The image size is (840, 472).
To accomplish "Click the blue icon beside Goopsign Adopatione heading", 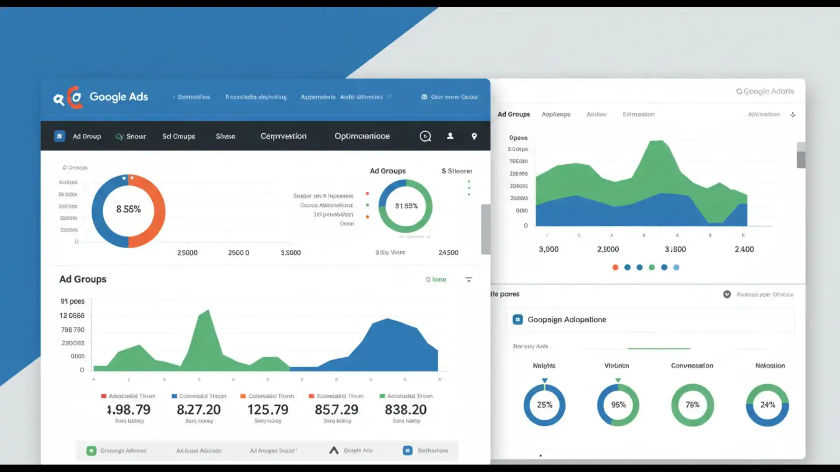I will pyautogui.click(x=518, y=319).
